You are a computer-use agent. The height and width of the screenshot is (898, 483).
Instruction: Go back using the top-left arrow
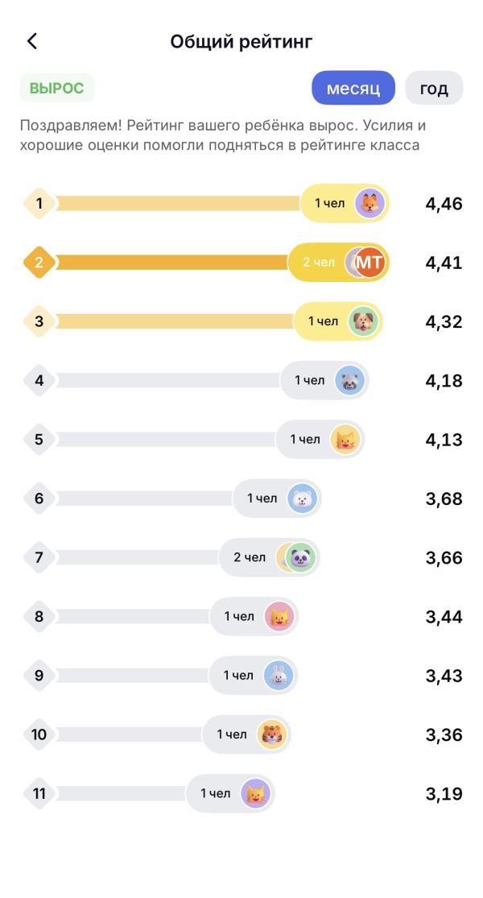pyautogui.click(x=32, y=41)
